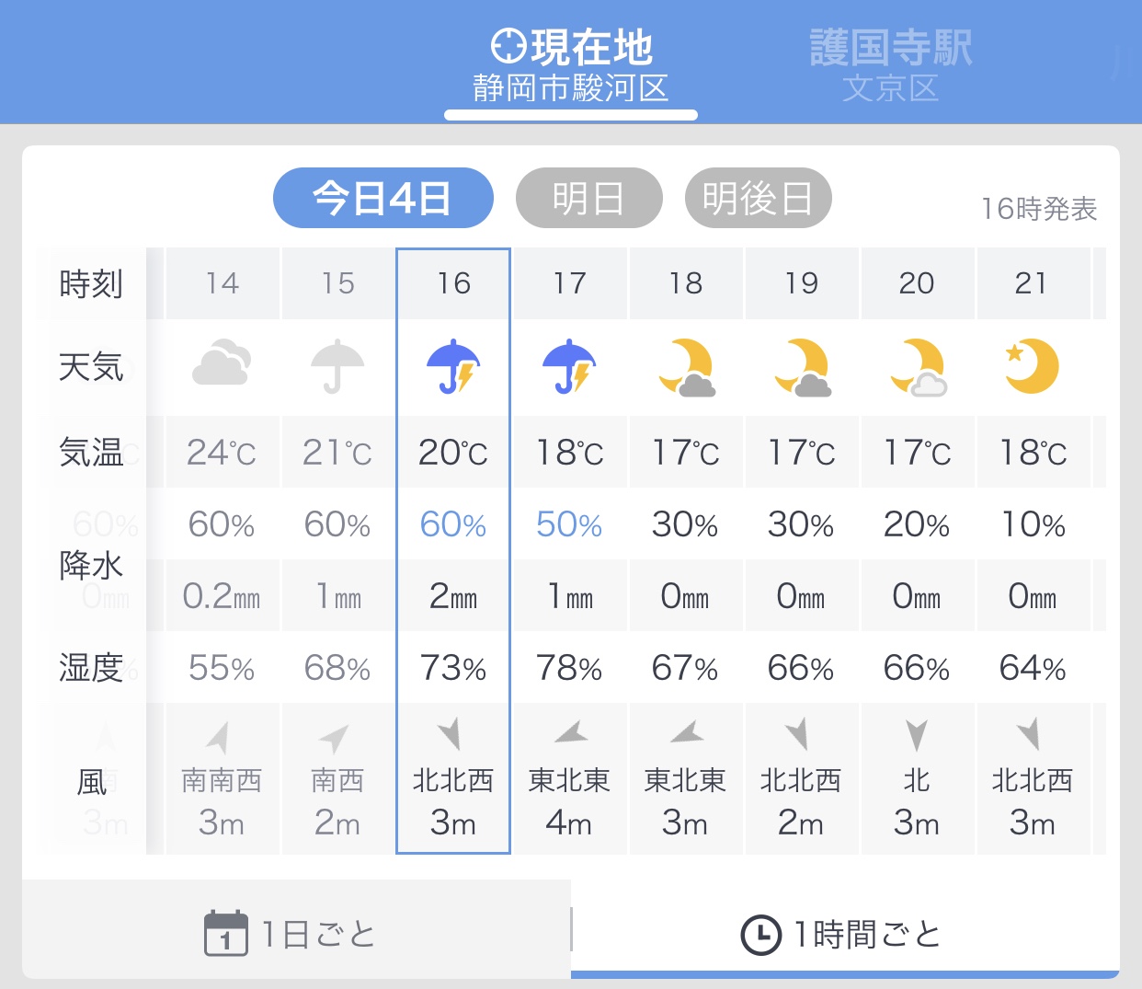Switch forecast to 明日

click(x=589, y=198)
